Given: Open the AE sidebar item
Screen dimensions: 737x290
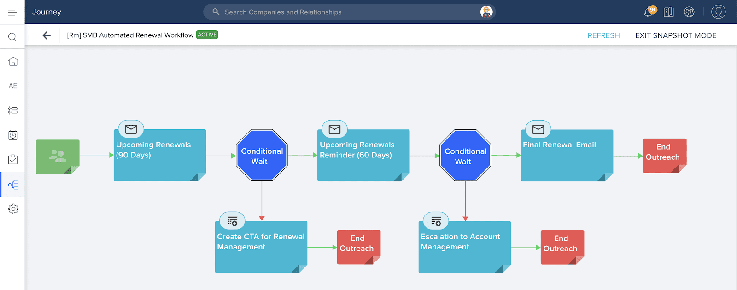Looking at the screenshot, I should point(13,86).
